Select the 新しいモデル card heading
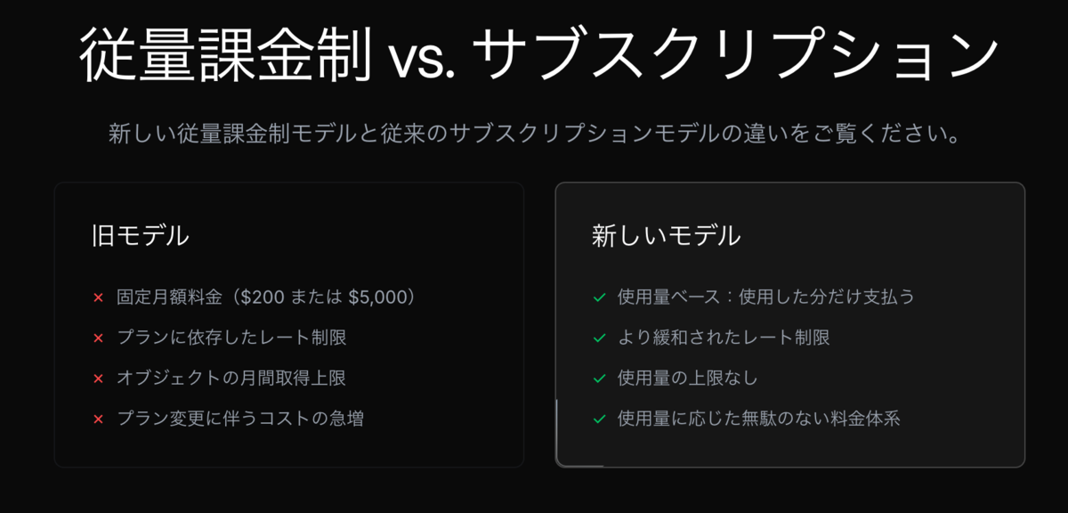This screenshot has width=1068, height=513. (667, 236)
